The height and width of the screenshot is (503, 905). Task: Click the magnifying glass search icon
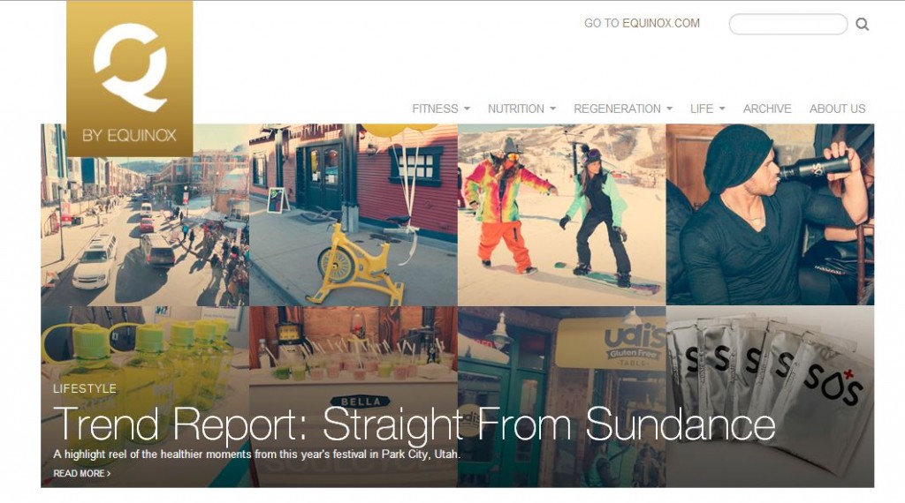[862, 24]
